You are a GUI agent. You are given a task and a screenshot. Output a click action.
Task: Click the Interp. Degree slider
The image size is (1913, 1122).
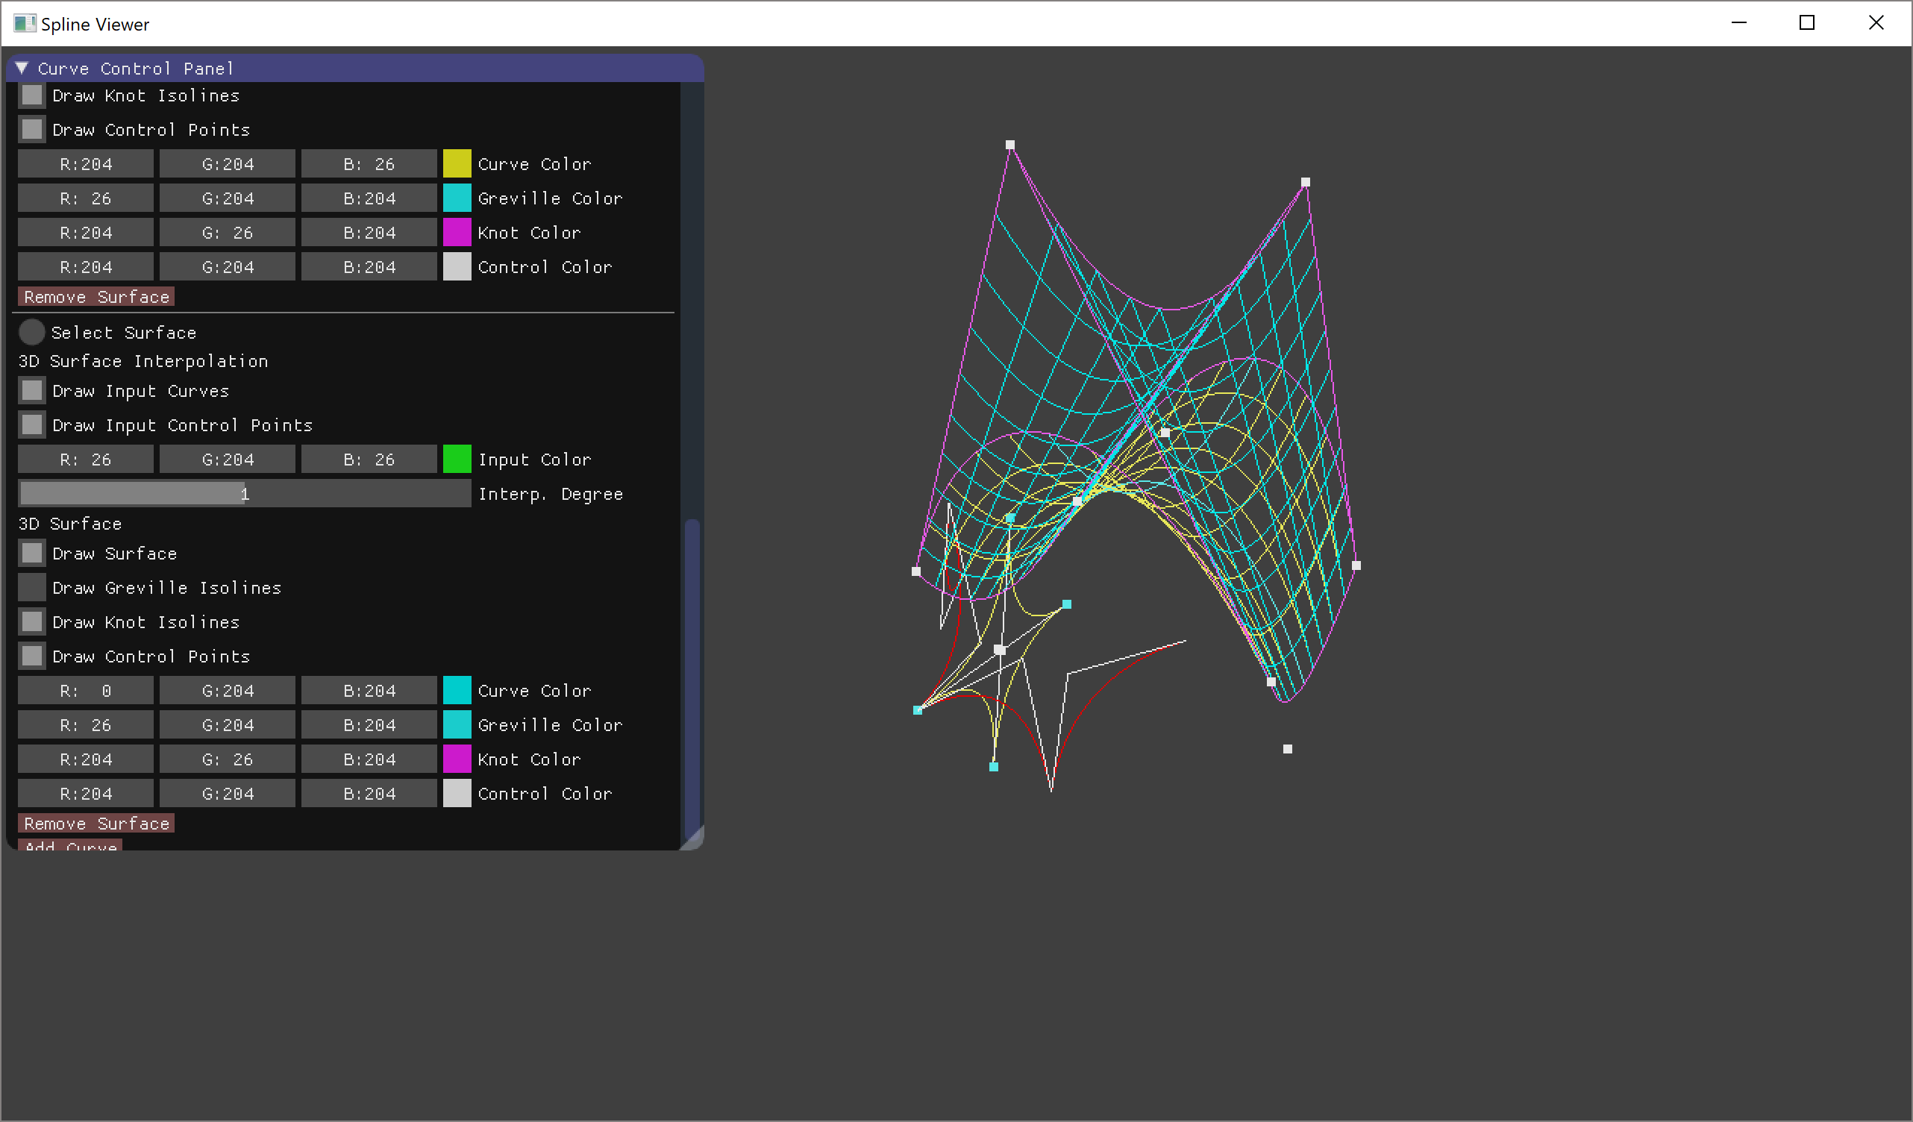[x=245, y=494]
